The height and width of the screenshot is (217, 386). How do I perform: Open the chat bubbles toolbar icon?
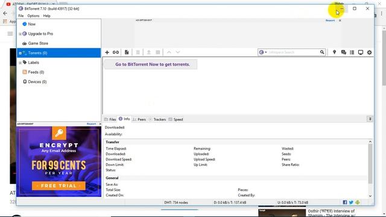pyautogui.click(x=343, y=52)
